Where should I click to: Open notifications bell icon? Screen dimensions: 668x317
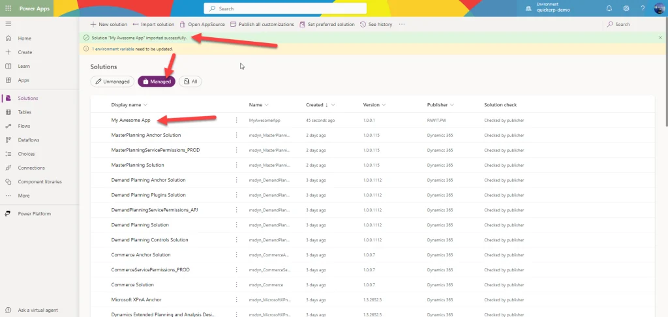pos(609,8)
